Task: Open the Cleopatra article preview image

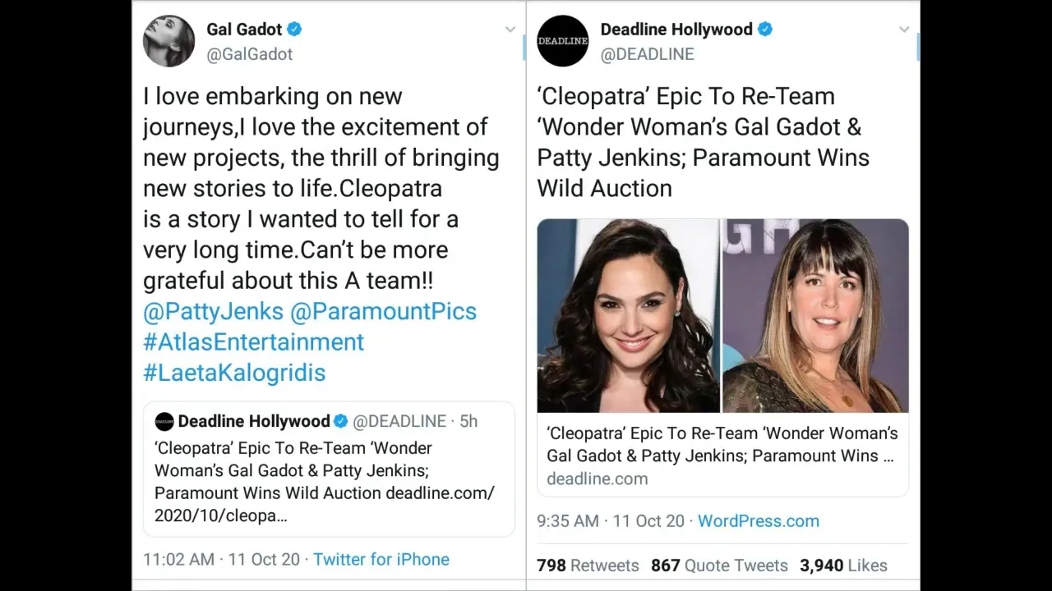Action: click(723, 315)
